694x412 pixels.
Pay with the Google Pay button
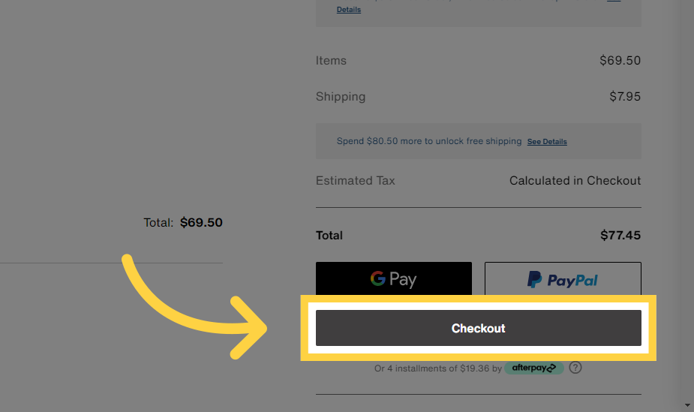tap(393, 279)
